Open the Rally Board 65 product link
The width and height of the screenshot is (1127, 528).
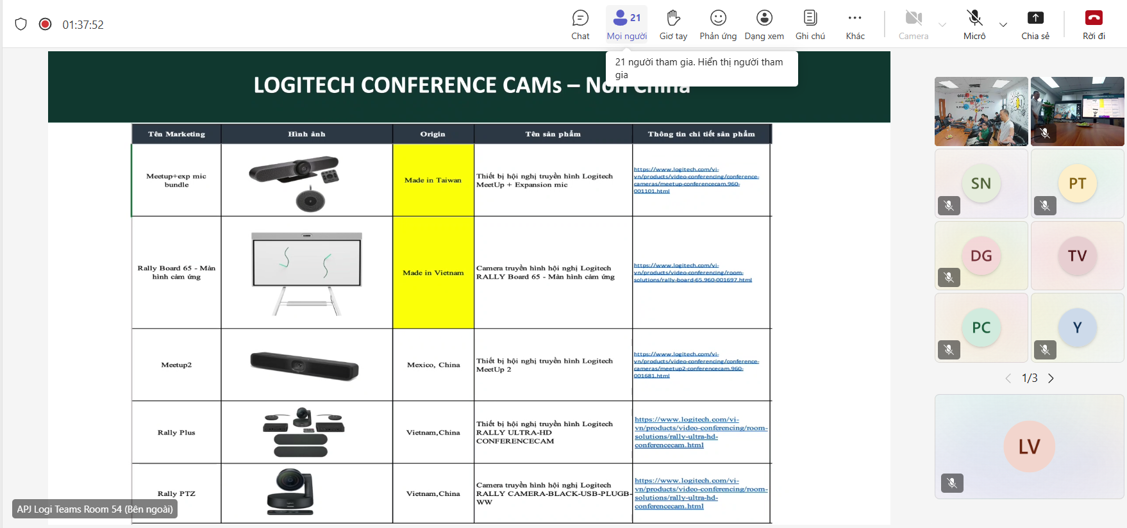click(692, 272)
